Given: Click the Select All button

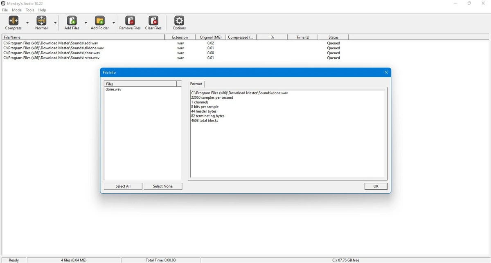Looking at the screenshot, I should click(123, 186).
